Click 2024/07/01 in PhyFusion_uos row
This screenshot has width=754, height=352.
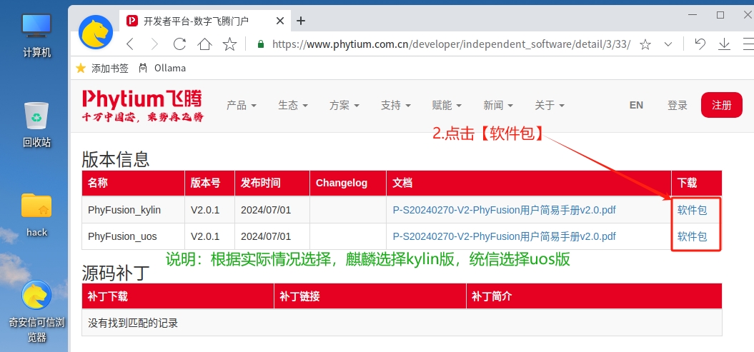pyautogui.click(x=266, y=236)
